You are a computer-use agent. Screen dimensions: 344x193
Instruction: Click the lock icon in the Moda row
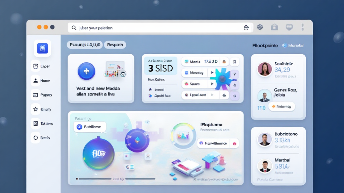(225, 62)
